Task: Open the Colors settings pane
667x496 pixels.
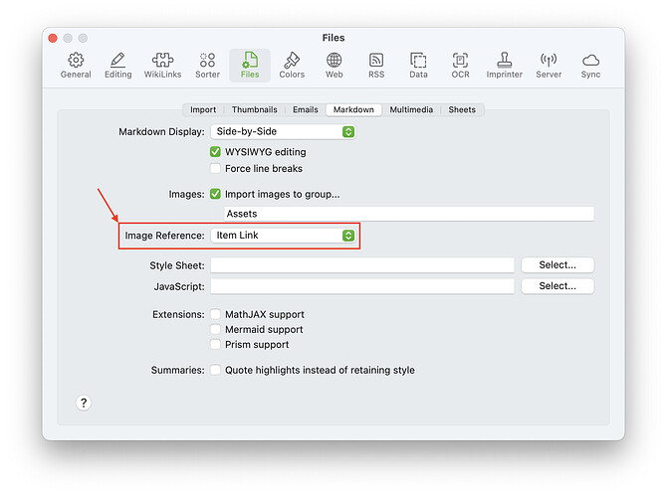Action: [292, 66]
